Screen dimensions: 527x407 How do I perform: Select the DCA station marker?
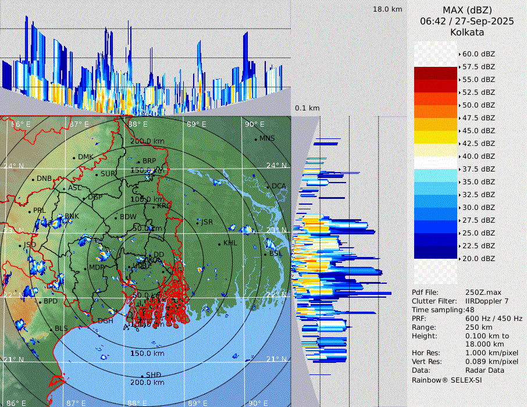pyautogui.click(x=268, y=187)
